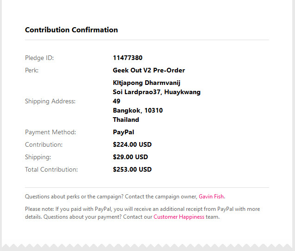Click the $253.00 USD total amount
This screenshot has height=251, width=295.
pos(132,170)
